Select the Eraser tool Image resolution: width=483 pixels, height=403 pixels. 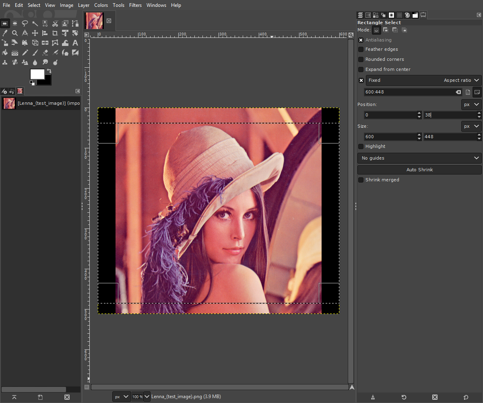pyautogui.click(x=45, y=52)
